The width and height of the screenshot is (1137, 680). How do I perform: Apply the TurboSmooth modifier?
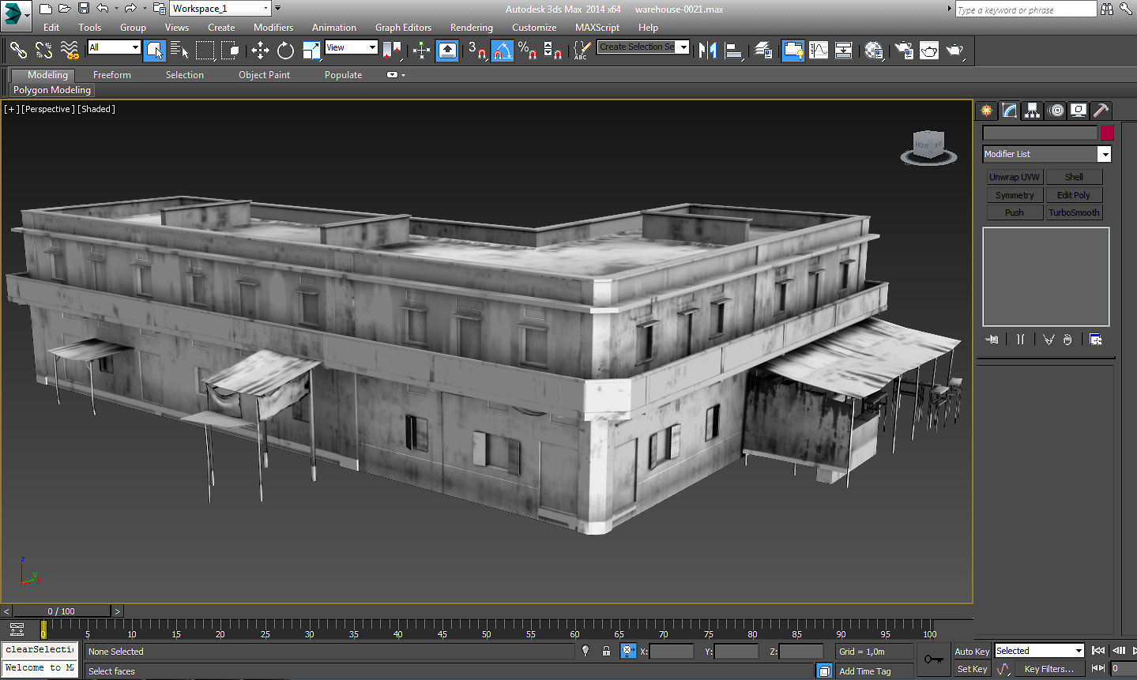coord(1074,212)
